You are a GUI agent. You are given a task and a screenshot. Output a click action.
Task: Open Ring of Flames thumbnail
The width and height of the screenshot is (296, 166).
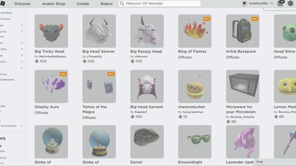click(x=195, y=31)
